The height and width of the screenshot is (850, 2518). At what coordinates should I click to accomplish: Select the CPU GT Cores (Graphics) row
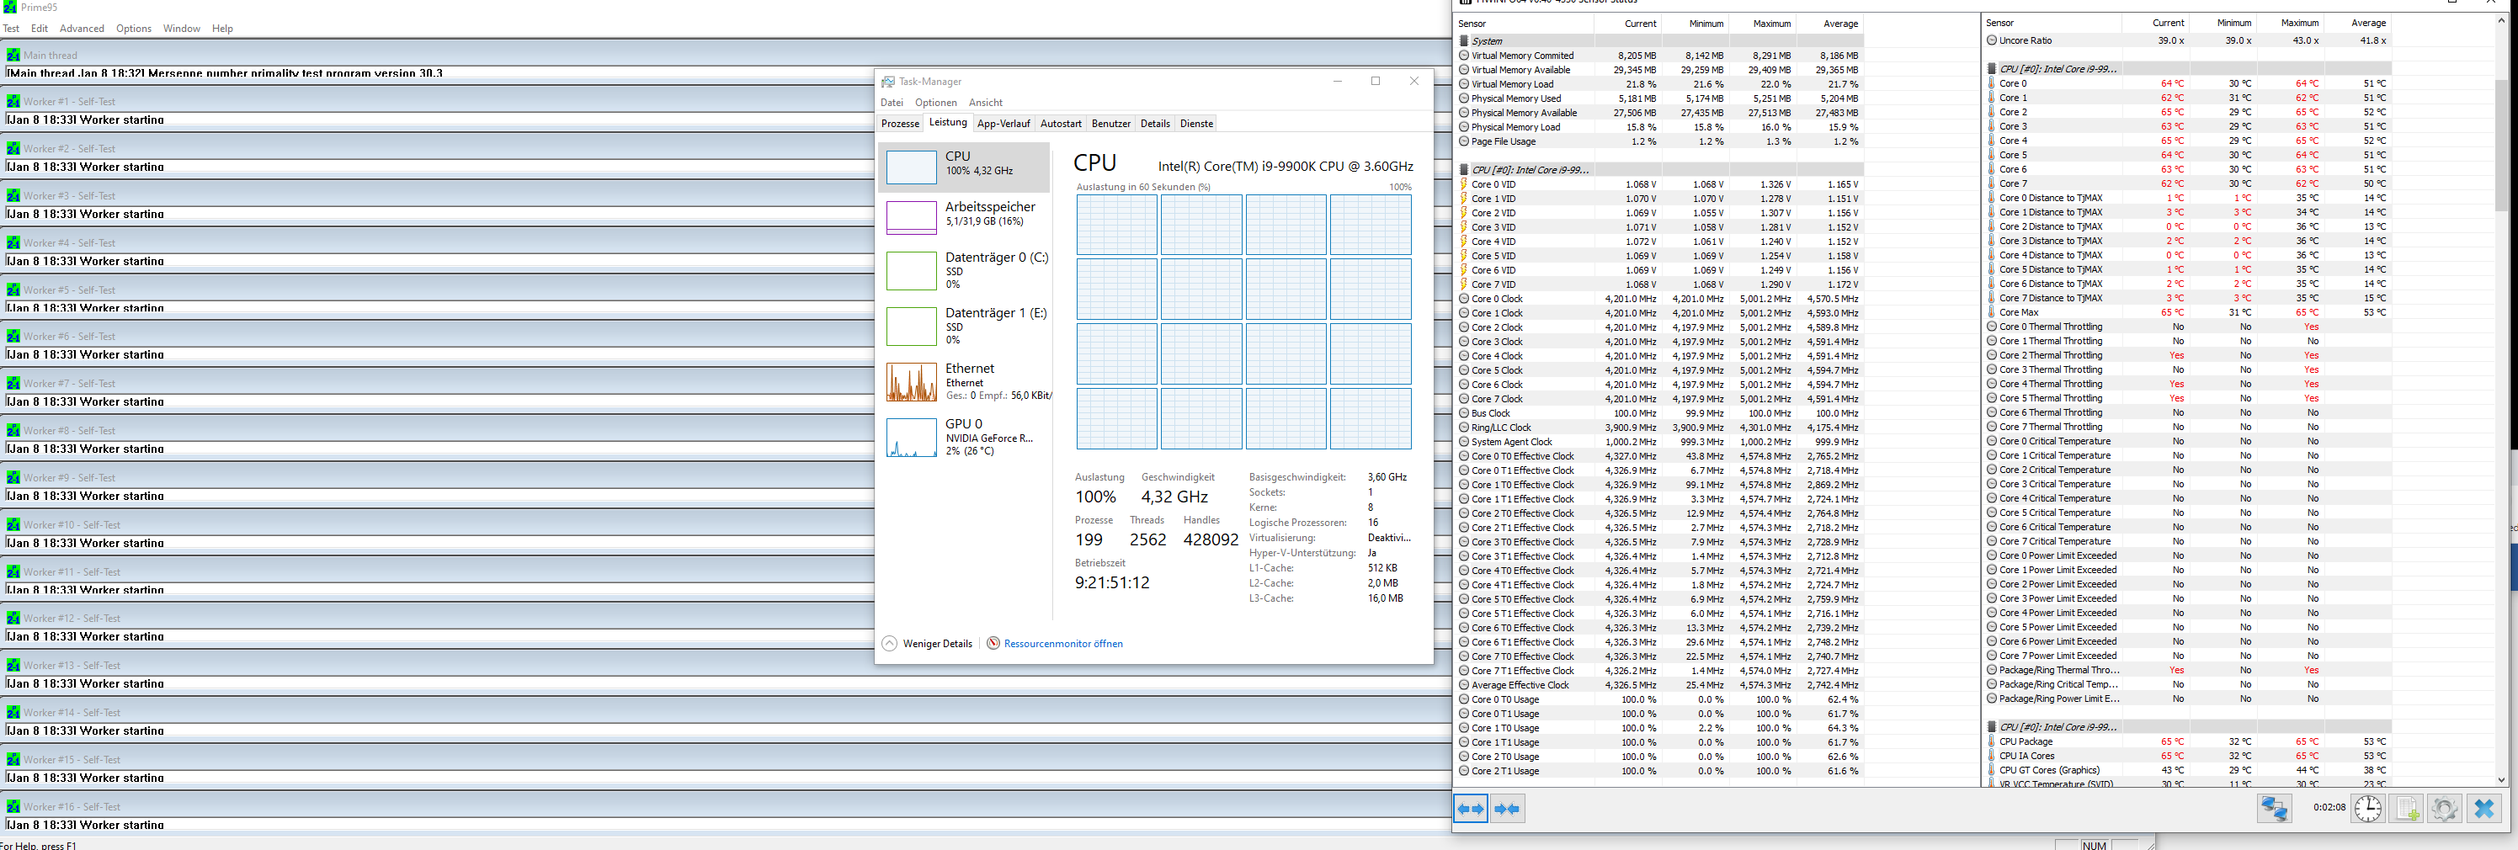point(2189,770)
